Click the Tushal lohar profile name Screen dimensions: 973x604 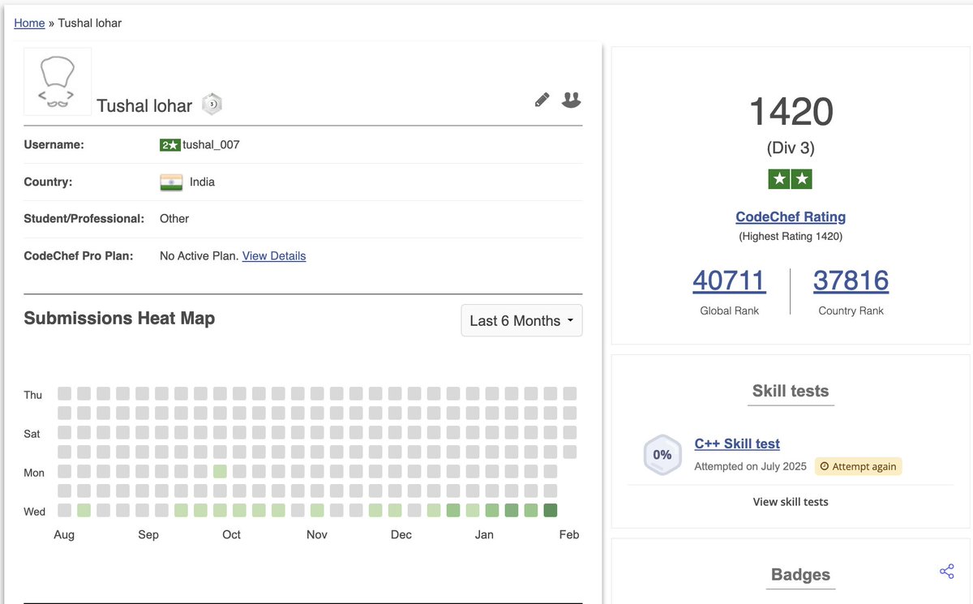[x=144, y=105]
